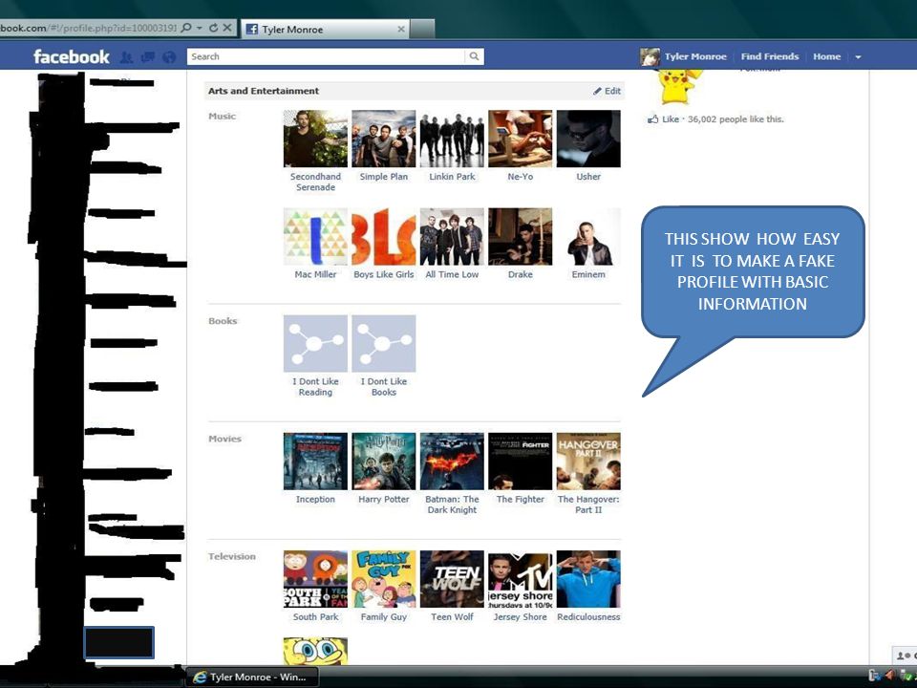Click the Pikachu page image
The image size is (917, 688).
pos(678,86)
